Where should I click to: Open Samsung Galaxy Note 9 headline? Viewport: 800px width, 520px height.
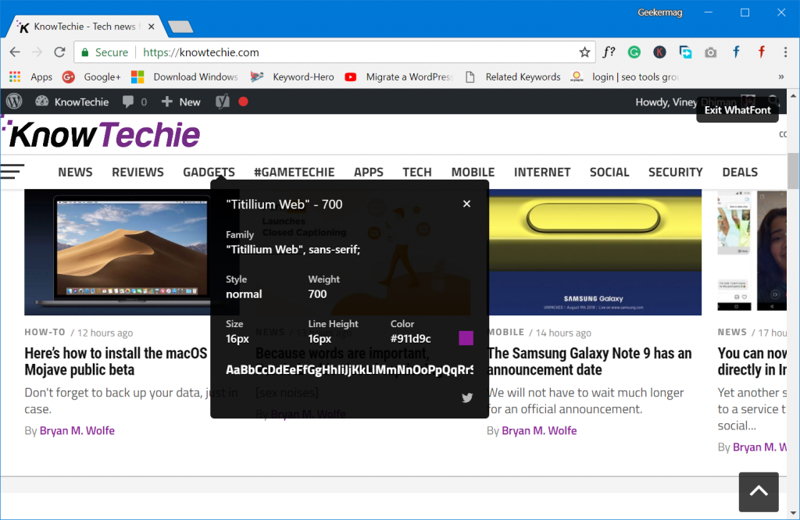(590, 362)
